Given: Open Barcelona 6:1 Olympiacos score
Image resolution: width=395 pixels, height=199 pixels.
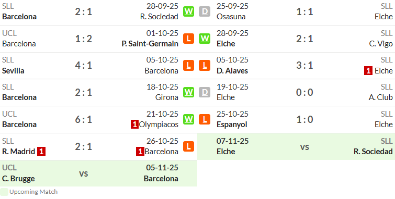Looking at the screenshot, I should (84, 120).
